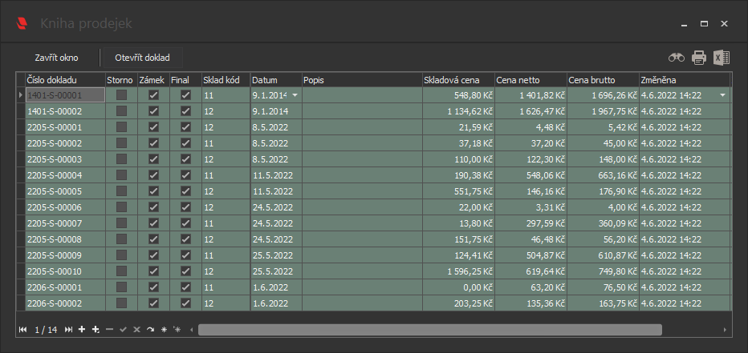Sort by Číslo dokladu column header
Screen dimensions: 748x353
tap(65, 80)
